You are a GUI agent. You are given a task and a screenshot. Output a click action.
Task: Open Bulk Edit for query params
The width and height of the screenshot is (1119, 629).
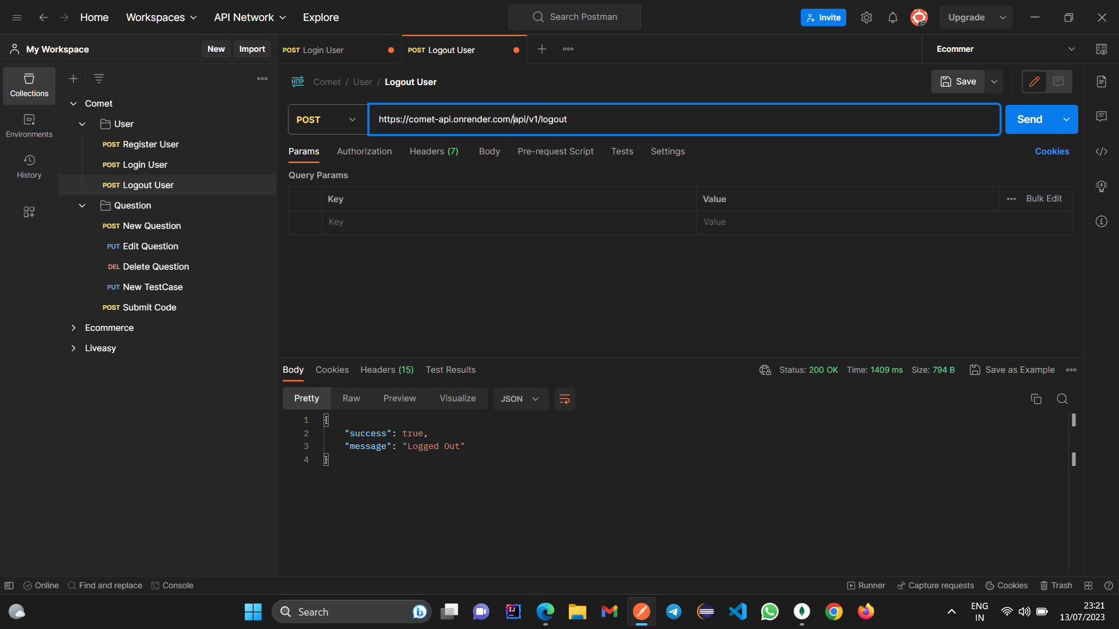pos(1044,199)
